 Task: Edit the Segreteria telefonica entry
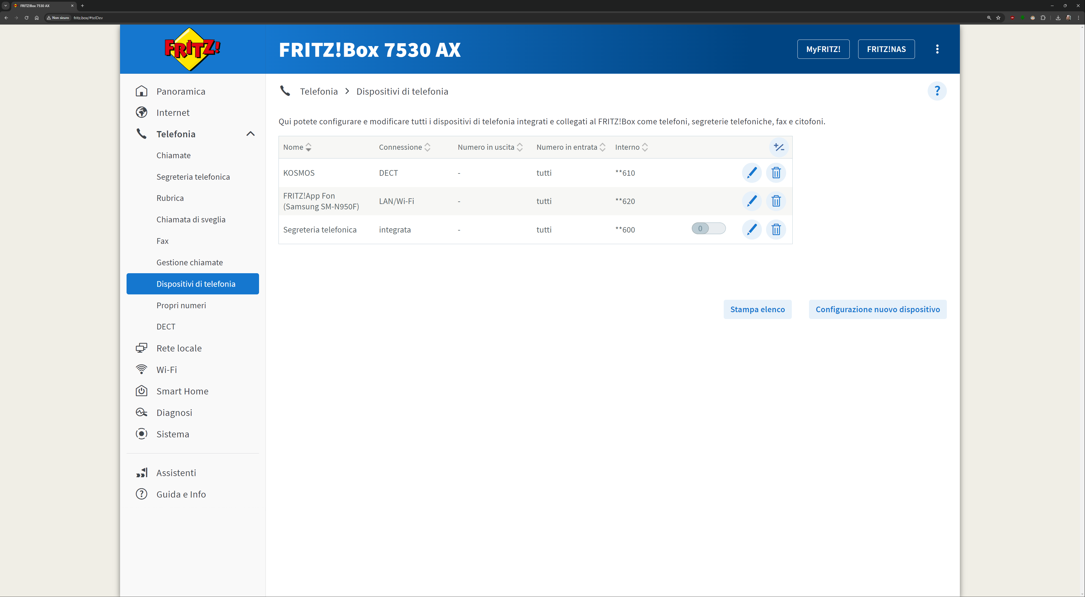coord(751,230)
